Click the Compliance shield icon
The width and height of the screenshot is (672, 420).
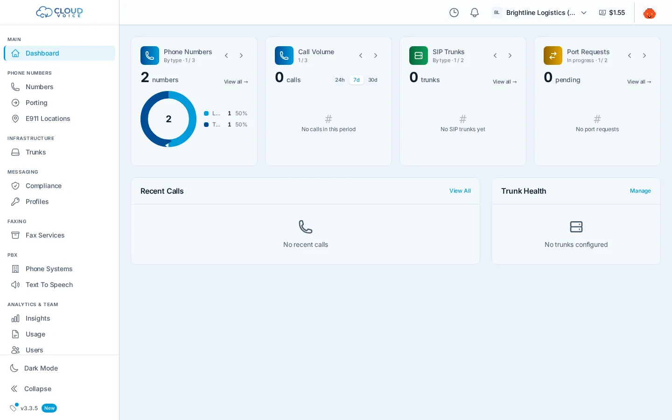15,186
